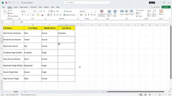172x96 pixels.
Task: Collapse the ribbon with the chevron
Action: 169,18
